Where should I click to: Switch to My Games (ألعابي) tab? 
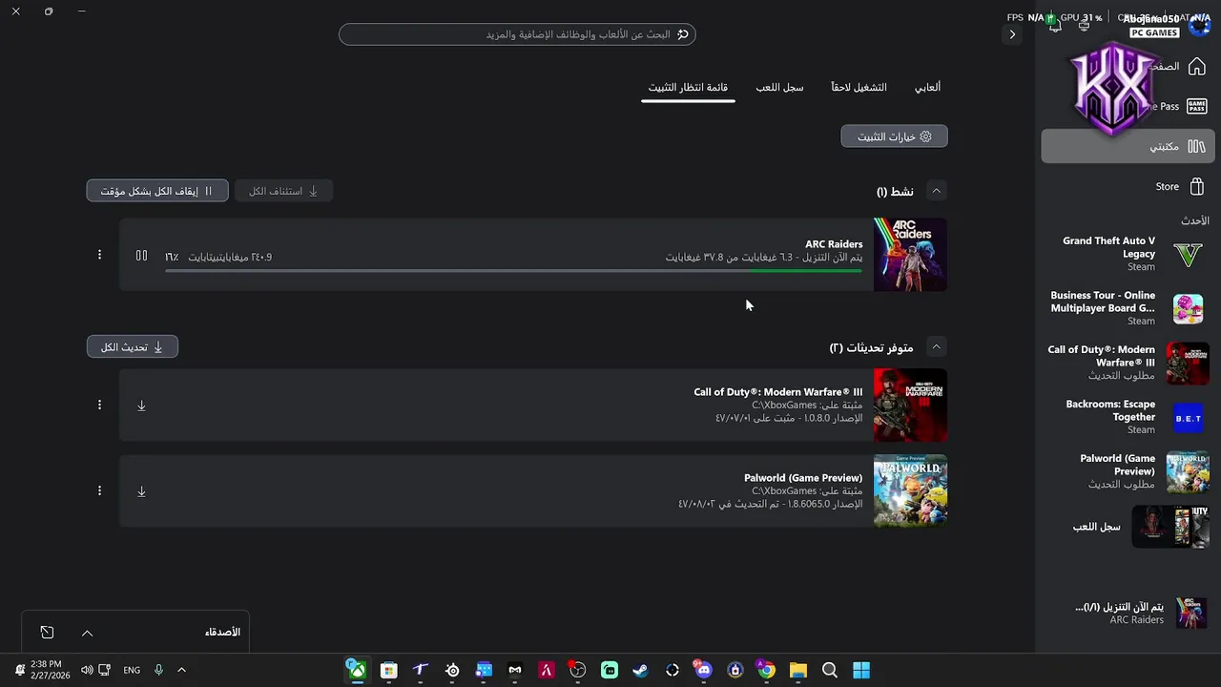pos(927,87)
